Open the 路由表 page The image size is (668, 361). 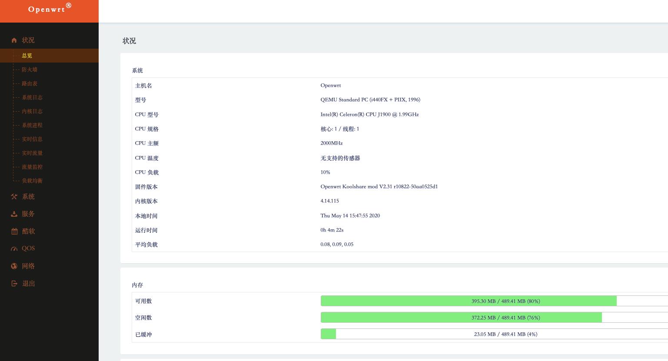pyautogui.click(x=30, y=83)
